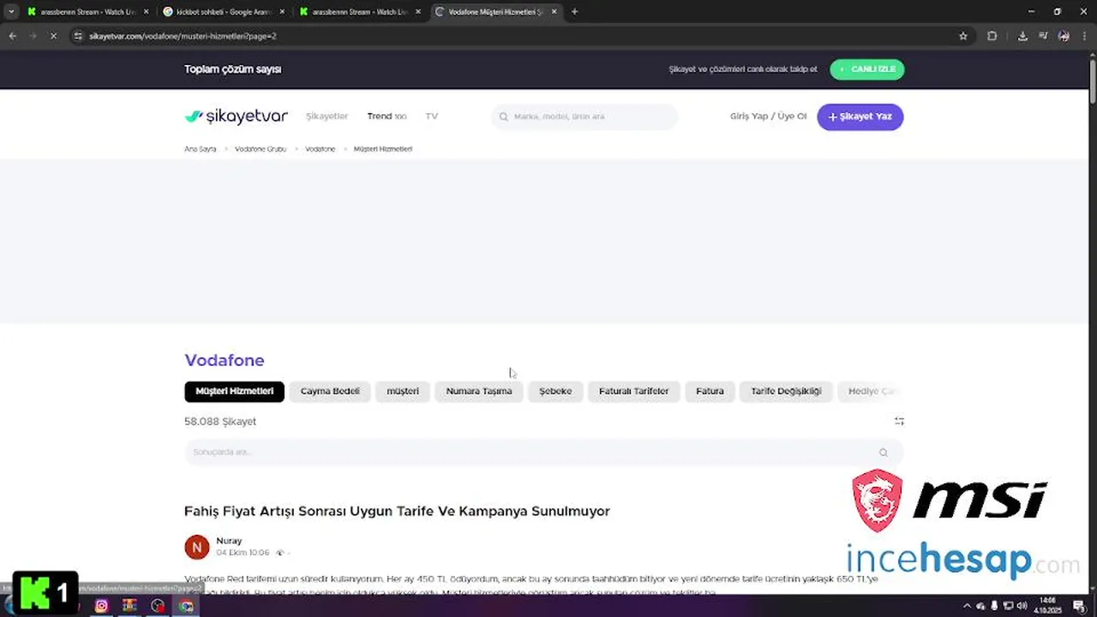Click Nuray's avatar icon
Viewport: 1097px width, 617px height.
[x=197, y=547]
